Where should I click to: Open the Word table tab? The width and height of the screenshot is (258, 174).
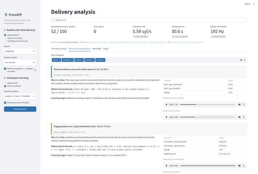click(x=97, y=49)
